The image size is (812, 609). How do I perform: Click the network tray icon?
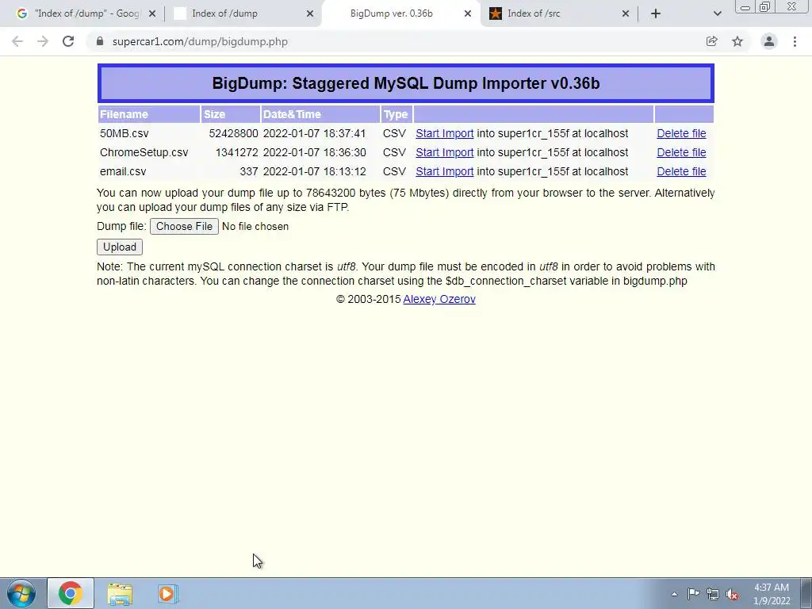713,594
